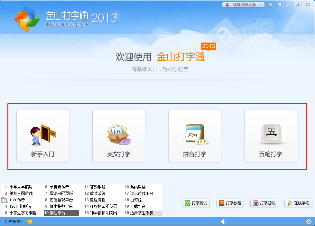Open the 英文打字 English typing module

[119, 136]
